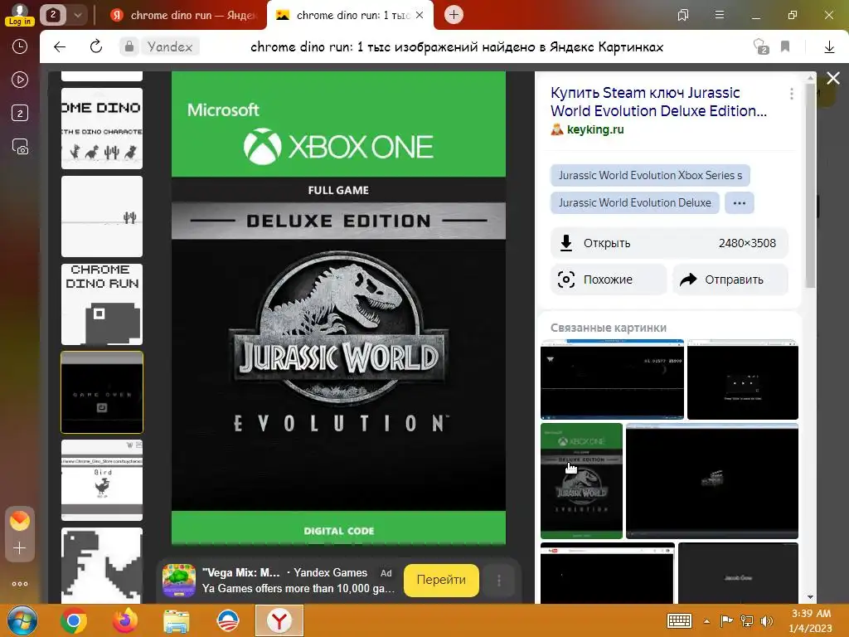The height and width of the screenshot is (637, 849).
Task: Select the black GAME OVER thumbnail
Action: [x=102, y=392]
